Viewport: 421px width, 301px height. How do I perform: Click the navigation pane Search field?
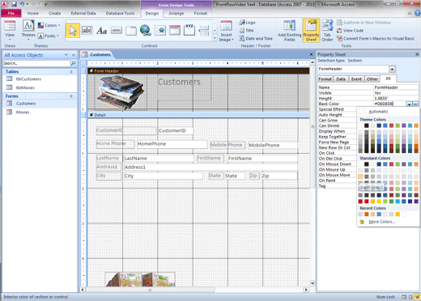(x=36, y=63)
